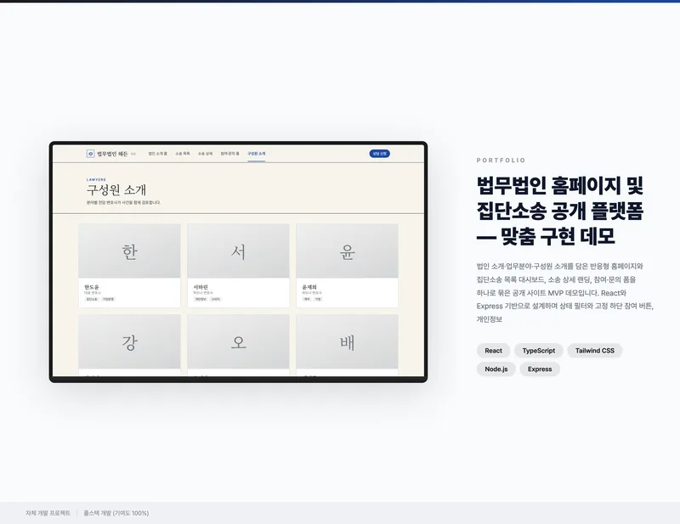Click the React tech tag
This screenshot has height=524, width=680.
(494, 351)
